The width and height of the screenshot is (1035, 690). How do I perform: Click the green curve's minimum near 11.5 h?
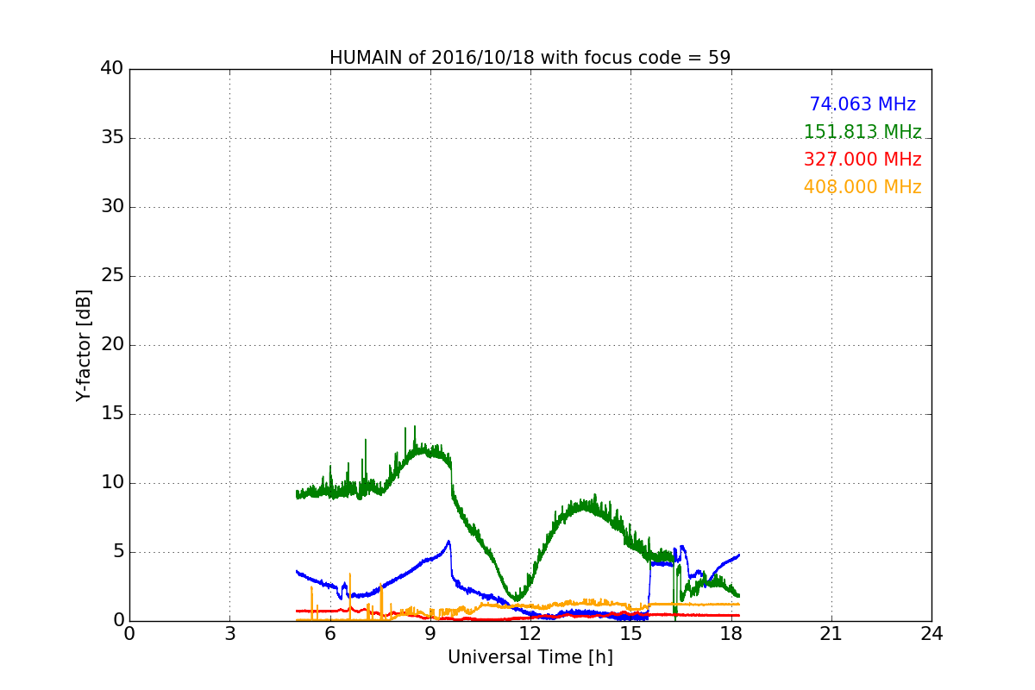[516, 599]
